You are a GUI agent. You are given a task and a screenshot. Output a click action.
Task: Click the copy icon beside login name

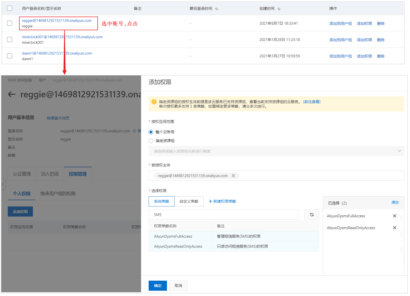[134, 131]
